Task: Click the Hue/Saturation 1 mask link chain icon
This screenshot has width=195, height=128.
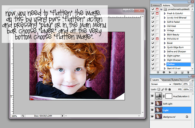Action: 164,96
